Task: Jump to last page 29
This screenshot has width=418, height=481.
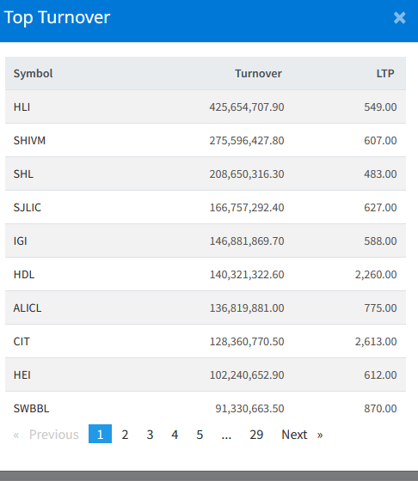Action: point(256,435)
